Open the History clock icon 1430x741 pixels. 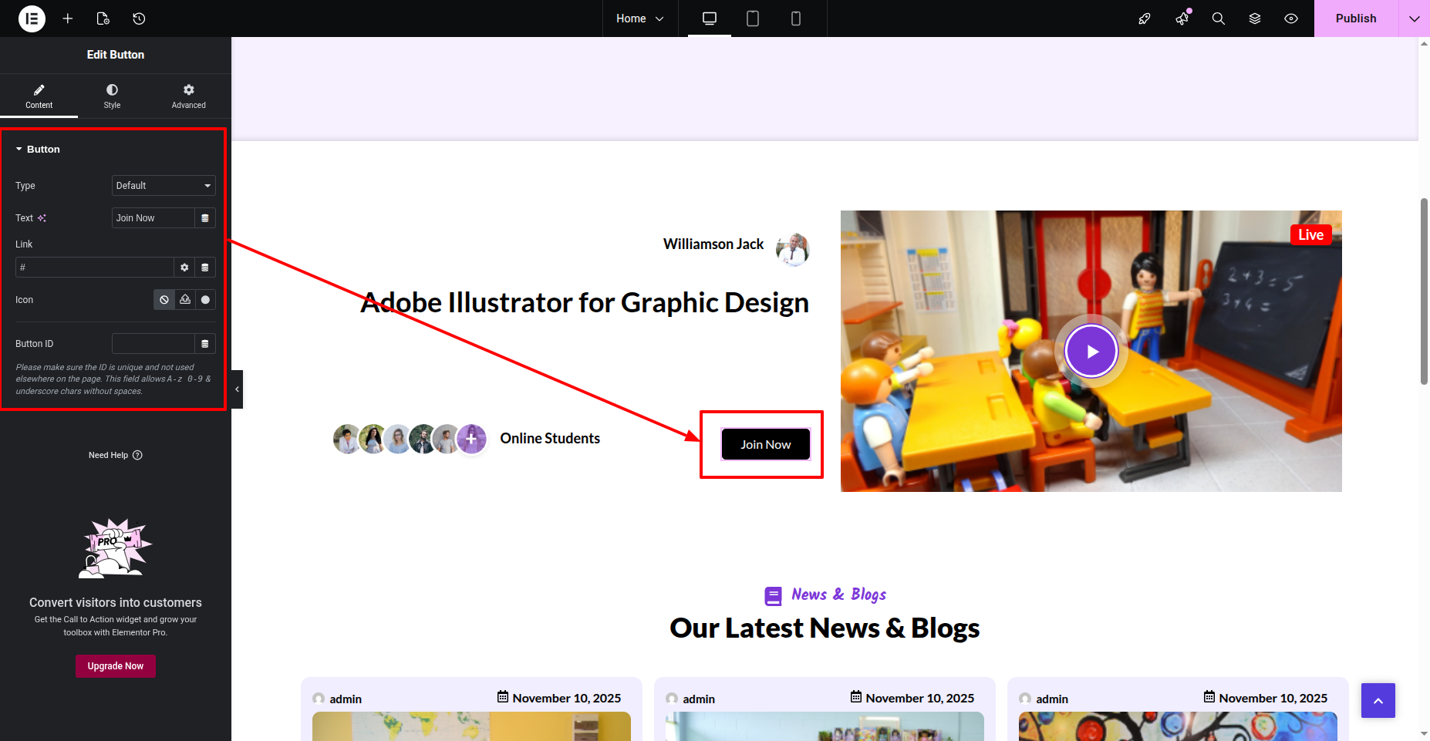pos(139,19)
